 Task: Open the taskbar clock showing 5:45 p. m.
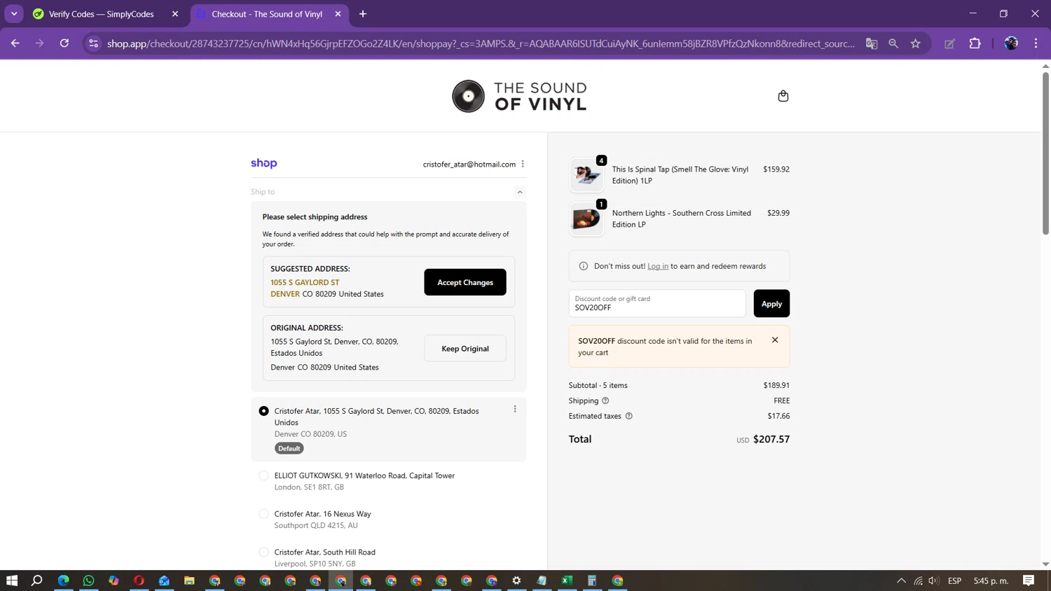coord(991,580)
